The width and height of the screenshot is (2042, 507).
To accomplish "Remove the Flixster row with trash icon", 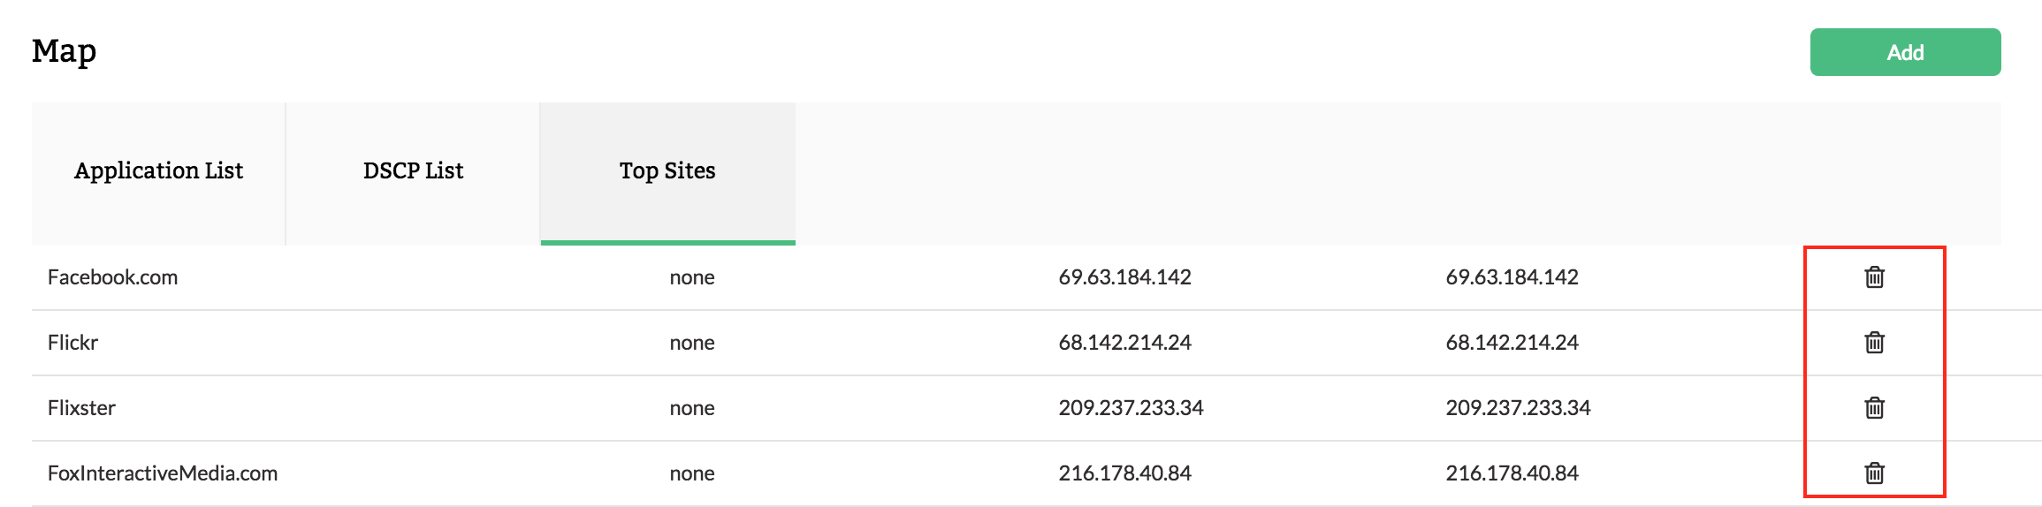I will (x=1874, y=408).
